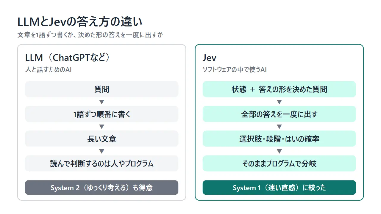The width and height of the screenshot is (381, 214).
Task: Click the "質問" step box
Action: coord(102,89)
